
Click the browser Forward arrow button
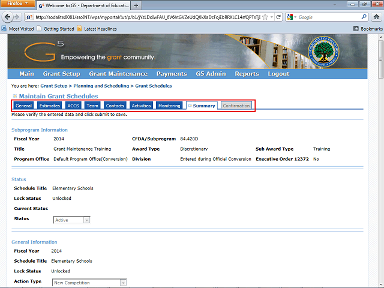click(17, 17)
